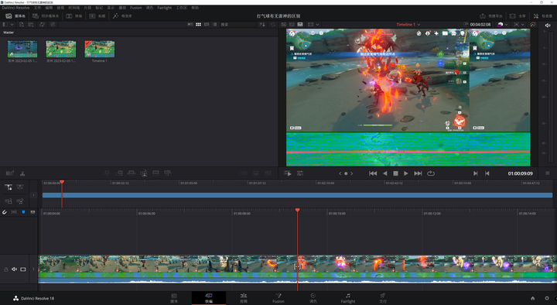The width and height of the screenshot is (557, 305).
Task: Play the timeline in reverse
Action: [x=384, y=173]
